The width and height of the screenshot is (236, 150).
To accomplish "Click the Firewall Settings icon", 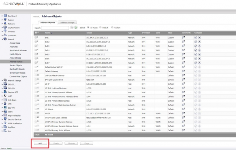I will pyautogui.click(x=5, y=80).
